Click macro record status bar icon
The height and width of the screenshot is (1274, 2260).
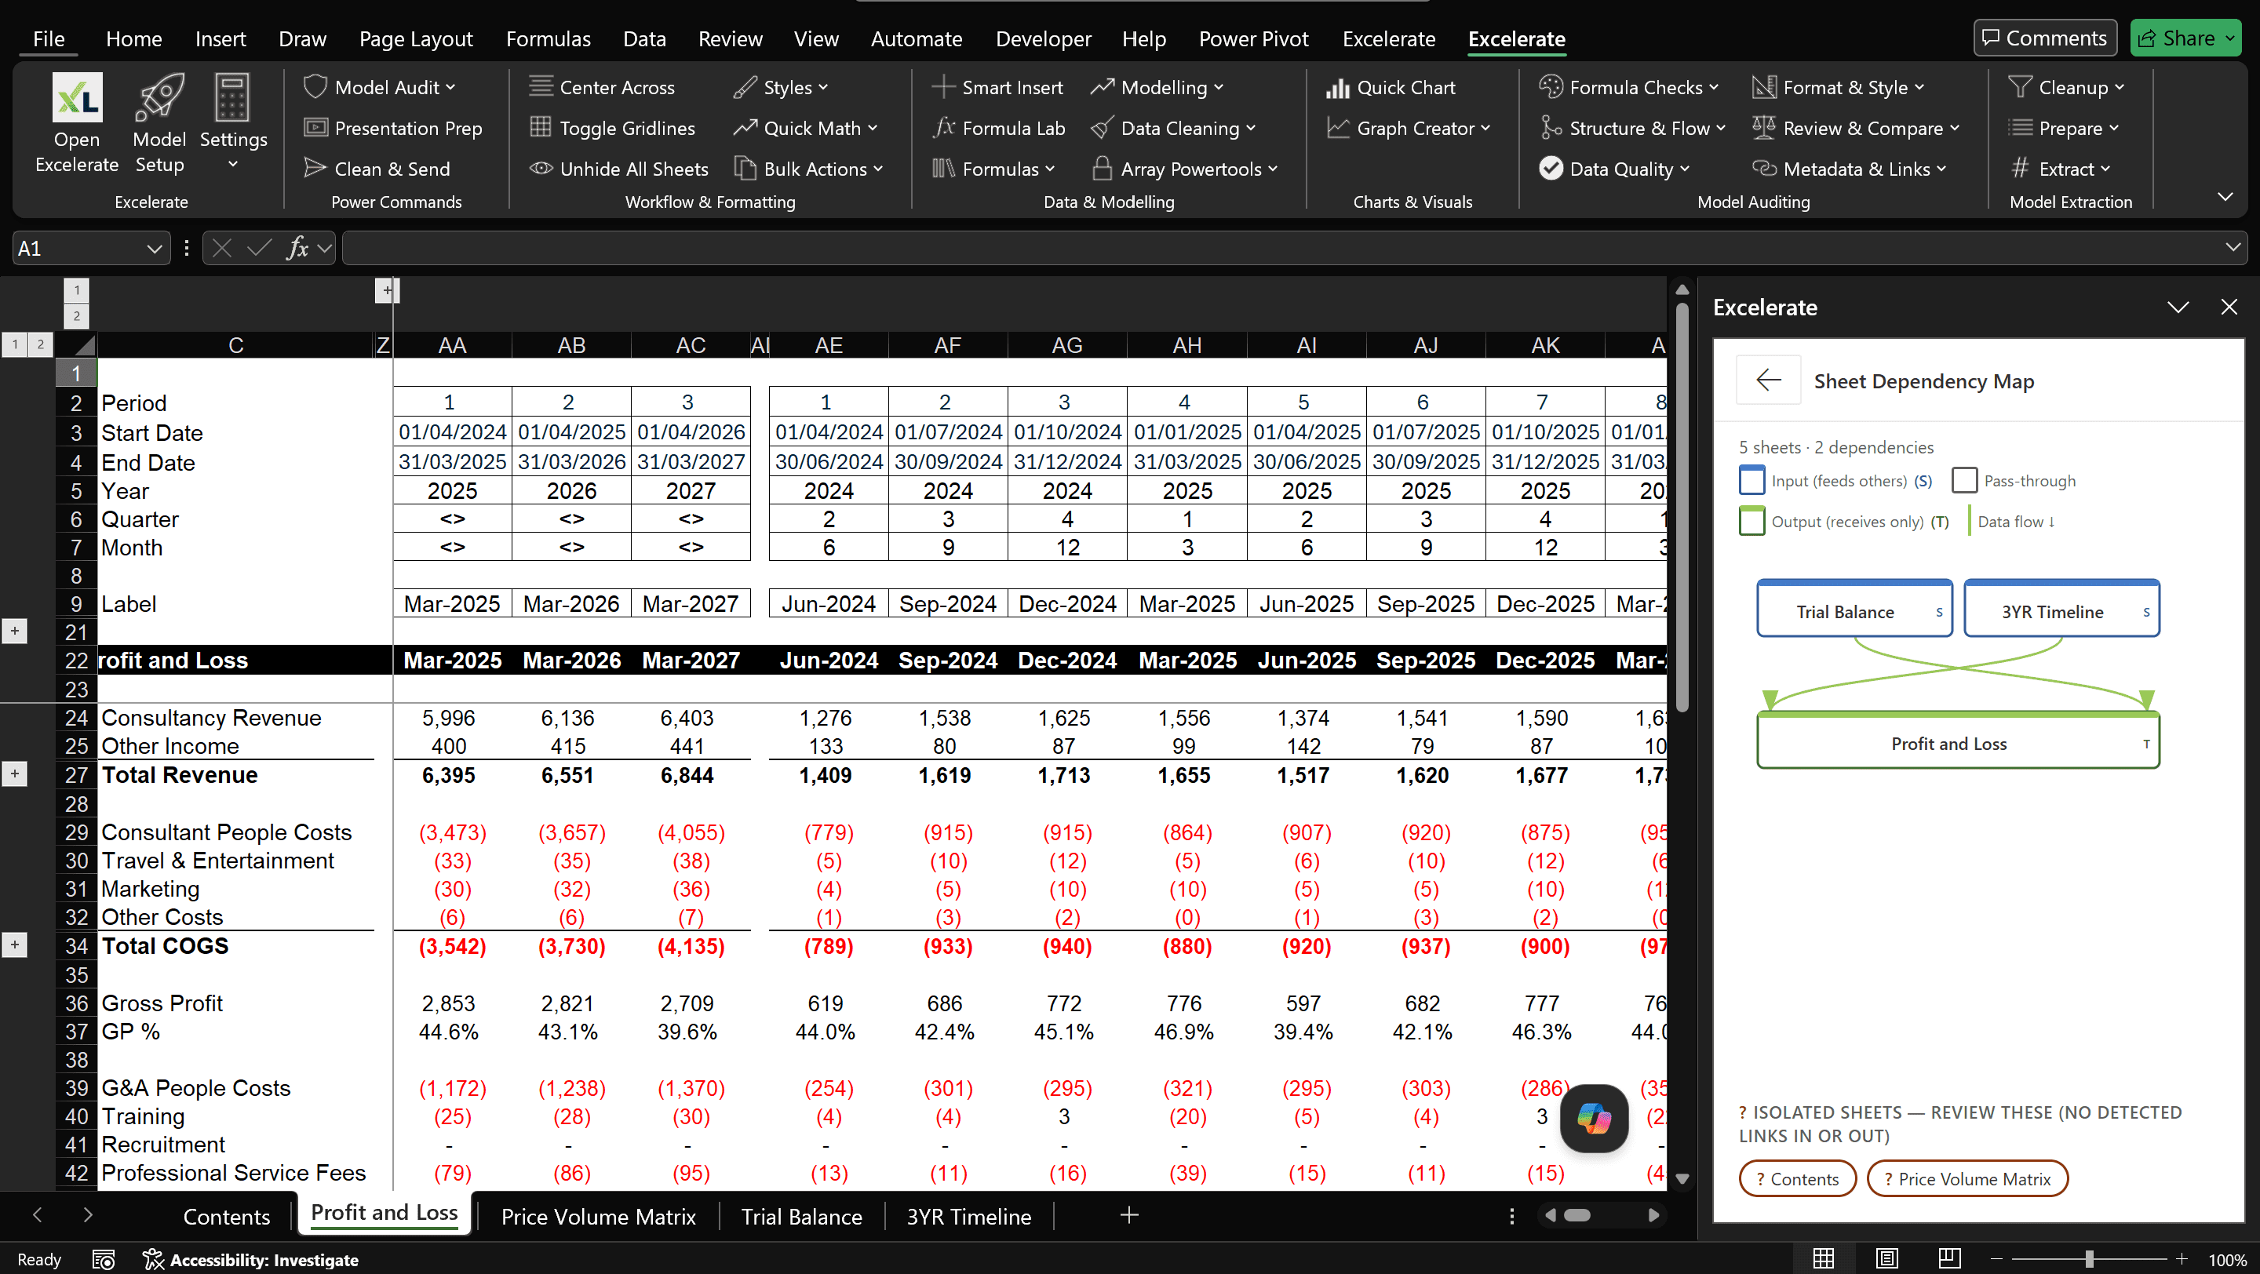pos(104,1259)
